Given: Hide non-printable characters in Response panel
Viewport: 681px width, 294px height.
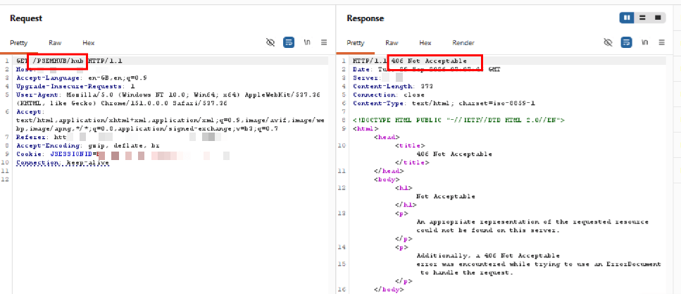Looking at the screenshot, I should click(x=608, y=42).
